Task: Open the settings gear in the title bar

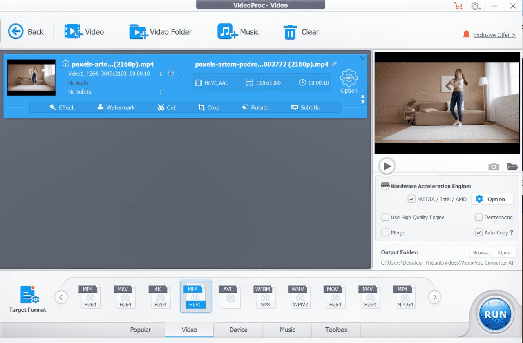Action: click(475, 6)
